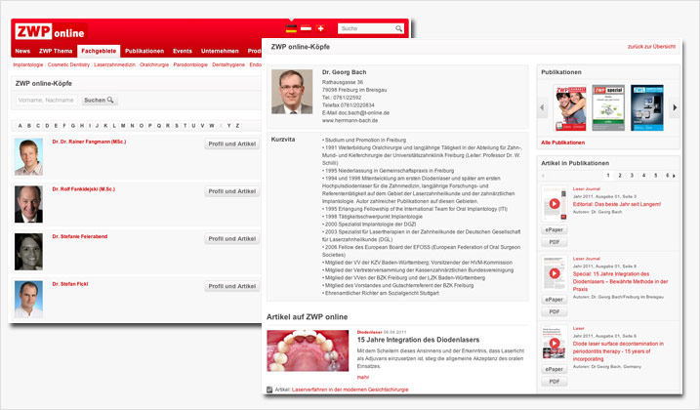The image size is (700, 410).
Task: Open Laserverfahren in der modernen Gesichtschirurgie link
Action: tap(350, 389)
